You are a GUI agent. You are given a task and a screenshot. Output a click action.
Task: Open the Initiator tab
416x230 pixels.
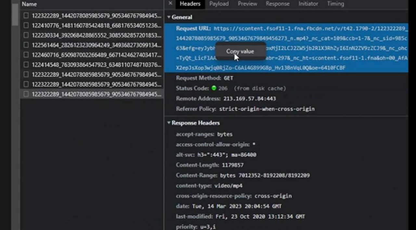(x=308, y=4)
